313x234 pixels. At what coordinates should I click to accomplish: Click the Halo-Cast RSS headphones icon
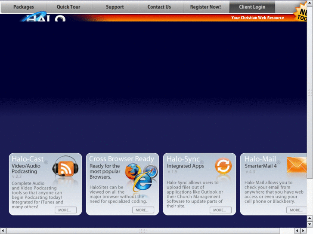pyautogui.click(x=65, y=166)
